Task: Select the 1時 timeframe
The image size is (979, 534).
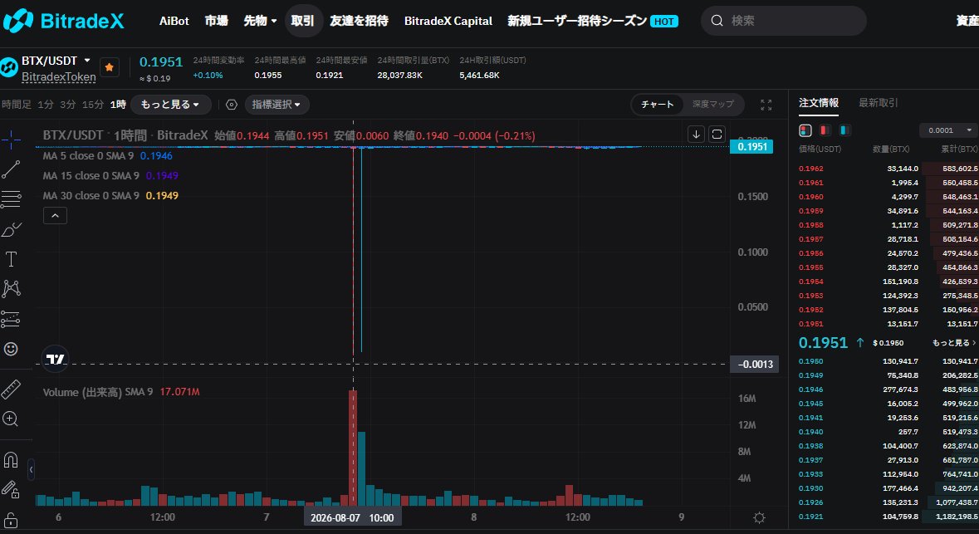Action: pyautogui.click(x=118, y=105)
